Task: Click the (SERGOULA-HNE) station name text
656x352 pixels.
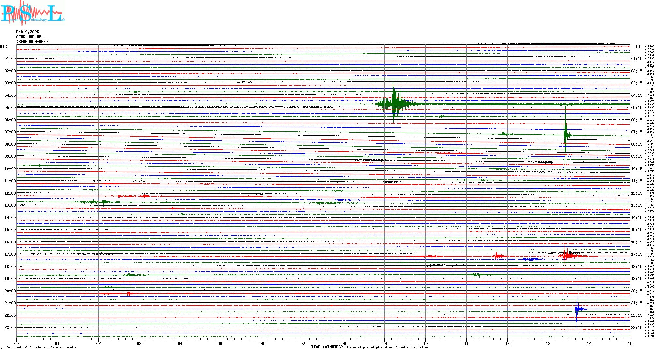Action: click(x=32, y=42)
